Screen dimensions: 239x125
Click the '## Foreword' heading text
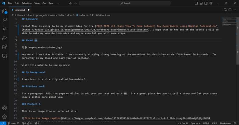(x=29, y=19)
